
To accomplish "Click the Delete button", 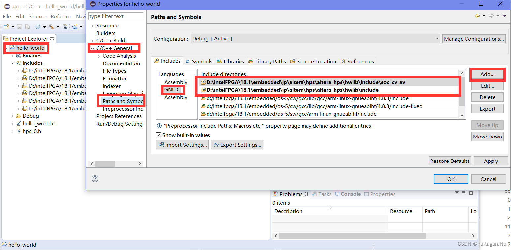I will (487, 97).
